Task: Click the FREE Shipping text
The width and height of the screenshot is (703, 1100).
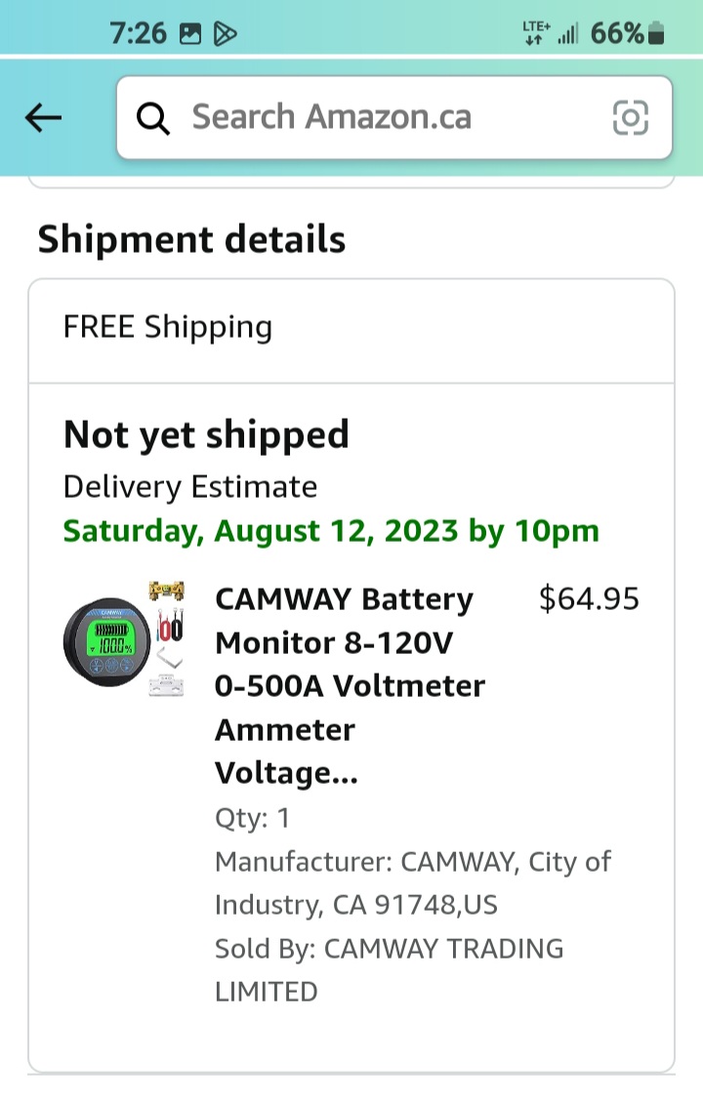Action: [x=167, y=327]
